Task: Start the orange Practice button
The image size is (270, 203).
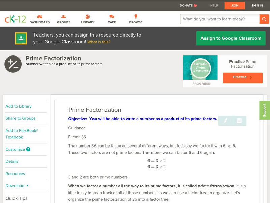Action: pyautogui.click(x=242, y=77)
